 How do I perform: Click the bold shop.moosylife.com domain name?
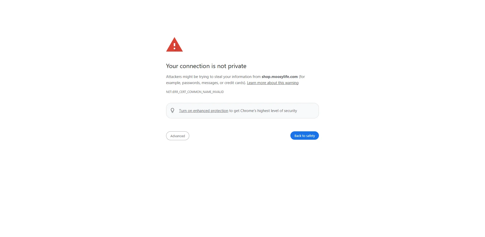tap(279, 77)
